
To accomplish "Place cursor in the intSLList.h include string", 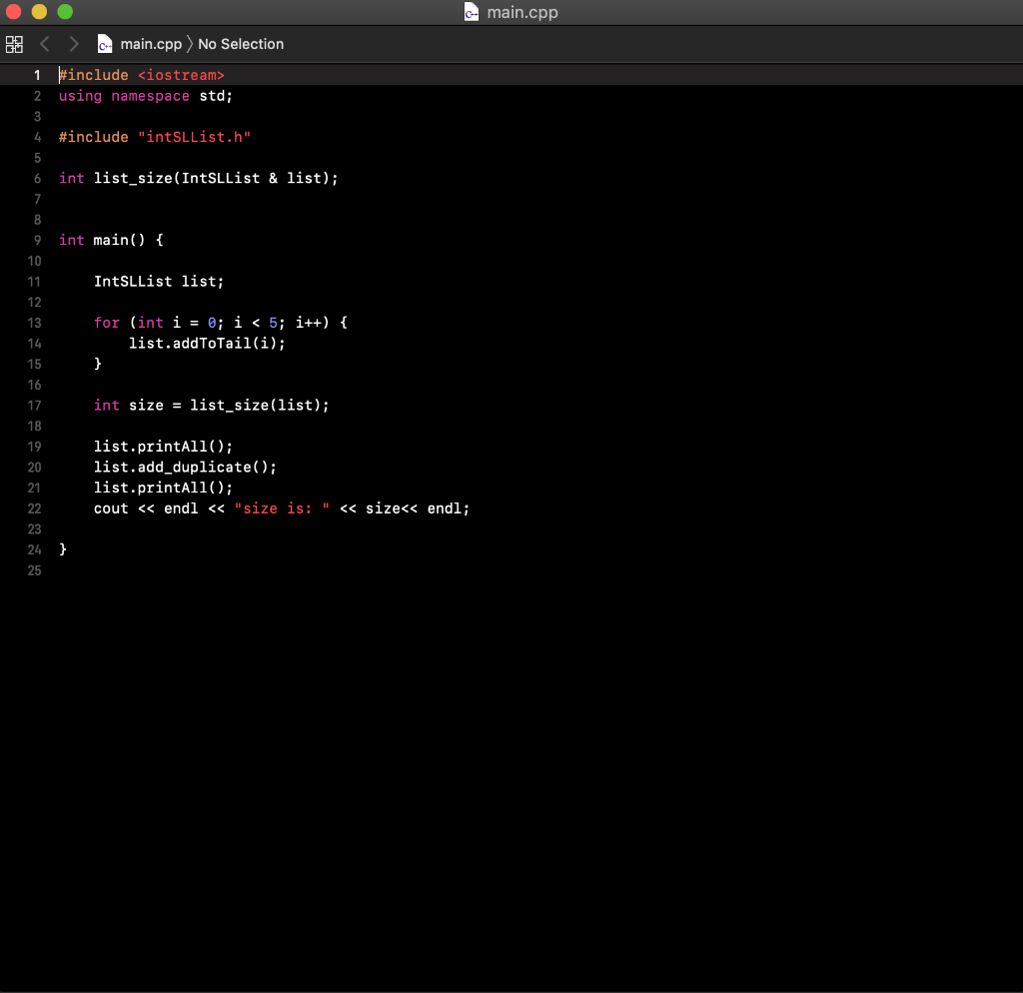I will [194, 137].
